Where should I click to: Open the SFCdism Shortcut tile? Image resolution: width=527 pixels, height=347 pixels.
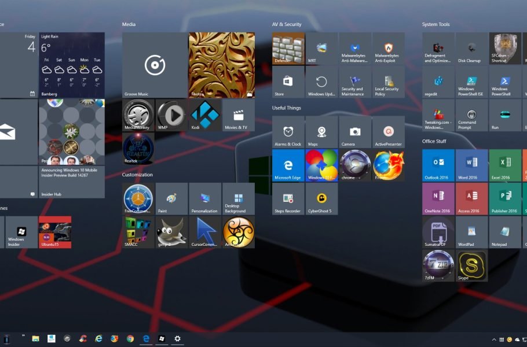505,49
